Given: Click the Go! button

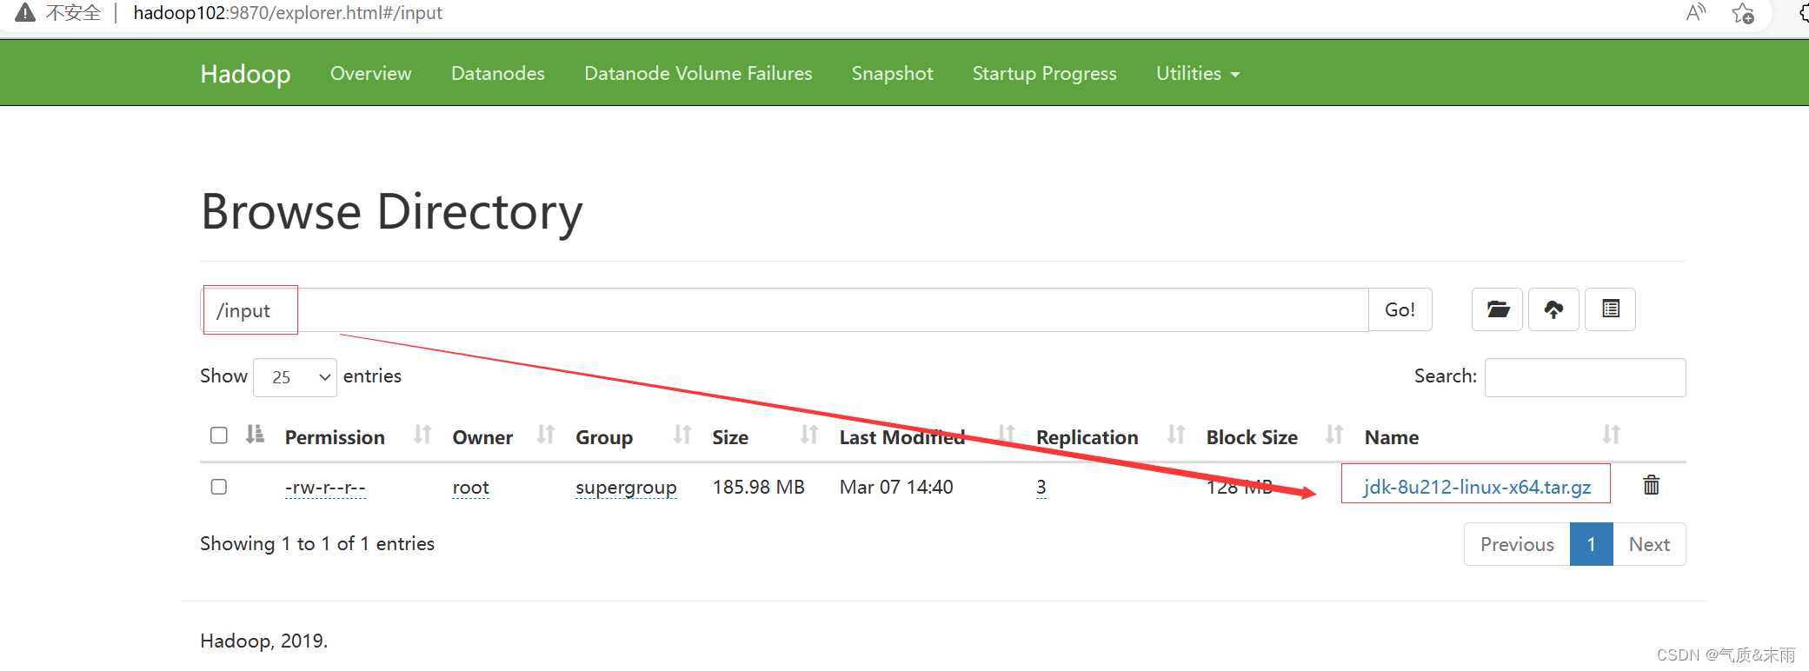Looking at the screenshot, I should 1400,309.
